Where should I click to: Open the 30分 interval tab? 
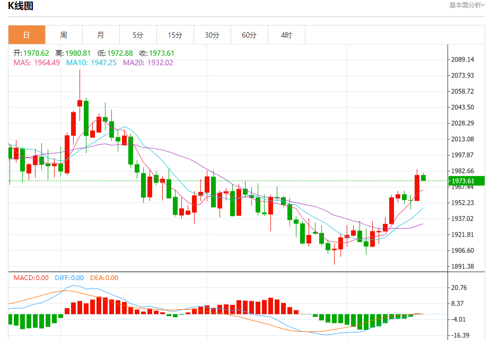point(212,35)
